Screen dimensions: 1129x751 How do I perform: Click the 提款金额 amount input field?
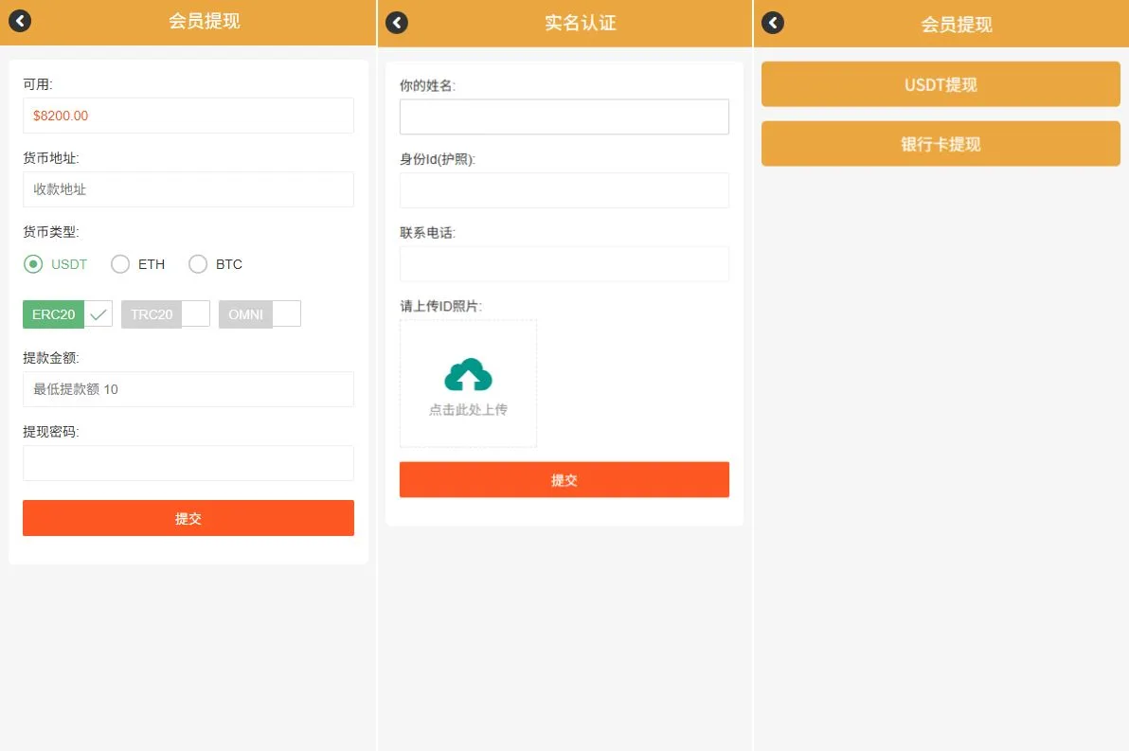click(188, 389)
